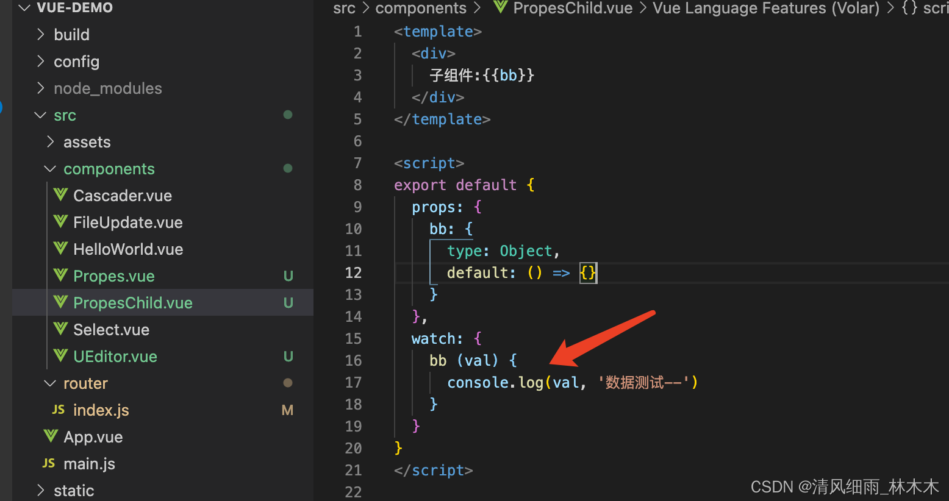This screenshot has width=949, height=501.
Task: Click the Vue icon beside App.vue
Action: [51, 436]
